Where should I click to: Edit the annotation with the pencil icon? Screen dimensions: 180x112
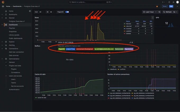(130, 42)
